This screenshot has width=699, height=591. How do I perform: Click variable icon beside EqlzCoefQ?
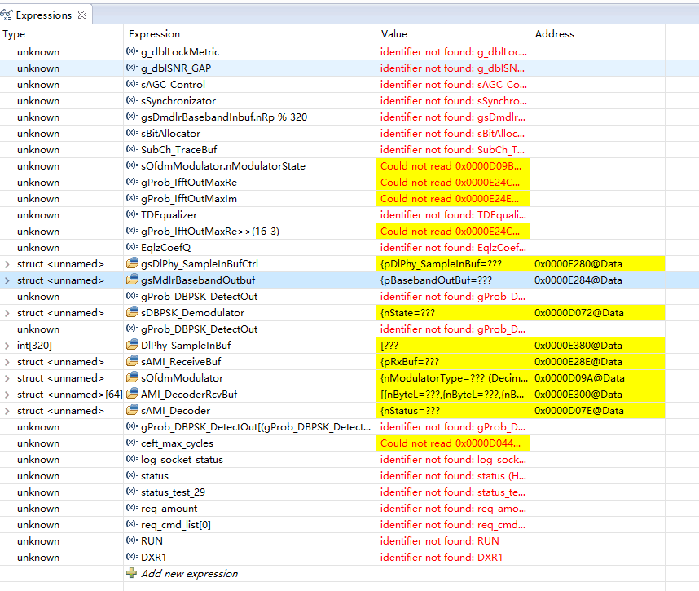point(133,247)
